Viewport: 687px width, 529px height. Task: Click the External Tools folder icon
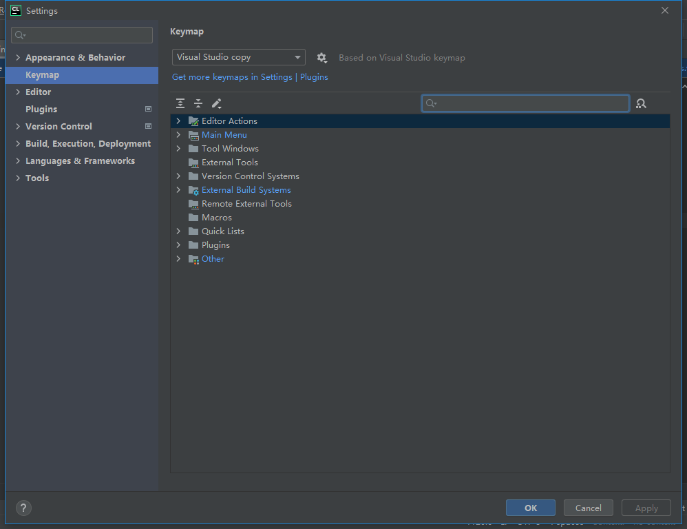click(x=193, y=163)
